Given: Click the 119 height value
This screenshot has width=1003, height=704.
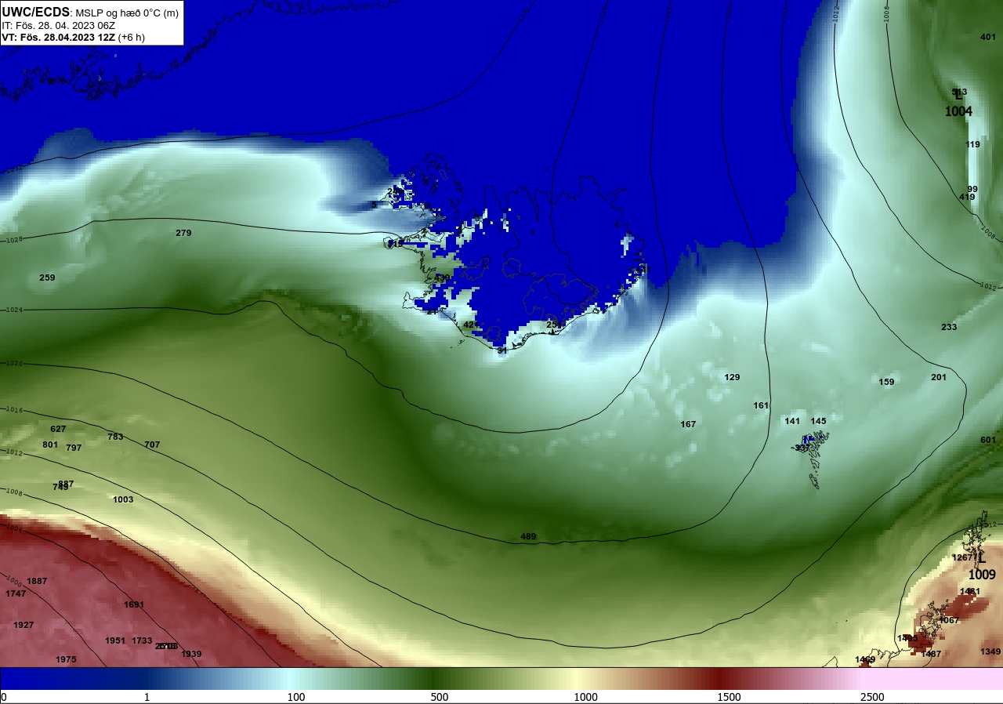Looking at the screenshot, I should point(973,144).
